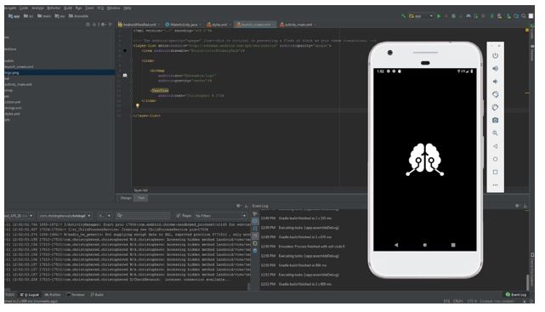Viewport: 545px width, 312px height.
Task: Click the emulator sidebar Overview square
Action: 496,172
